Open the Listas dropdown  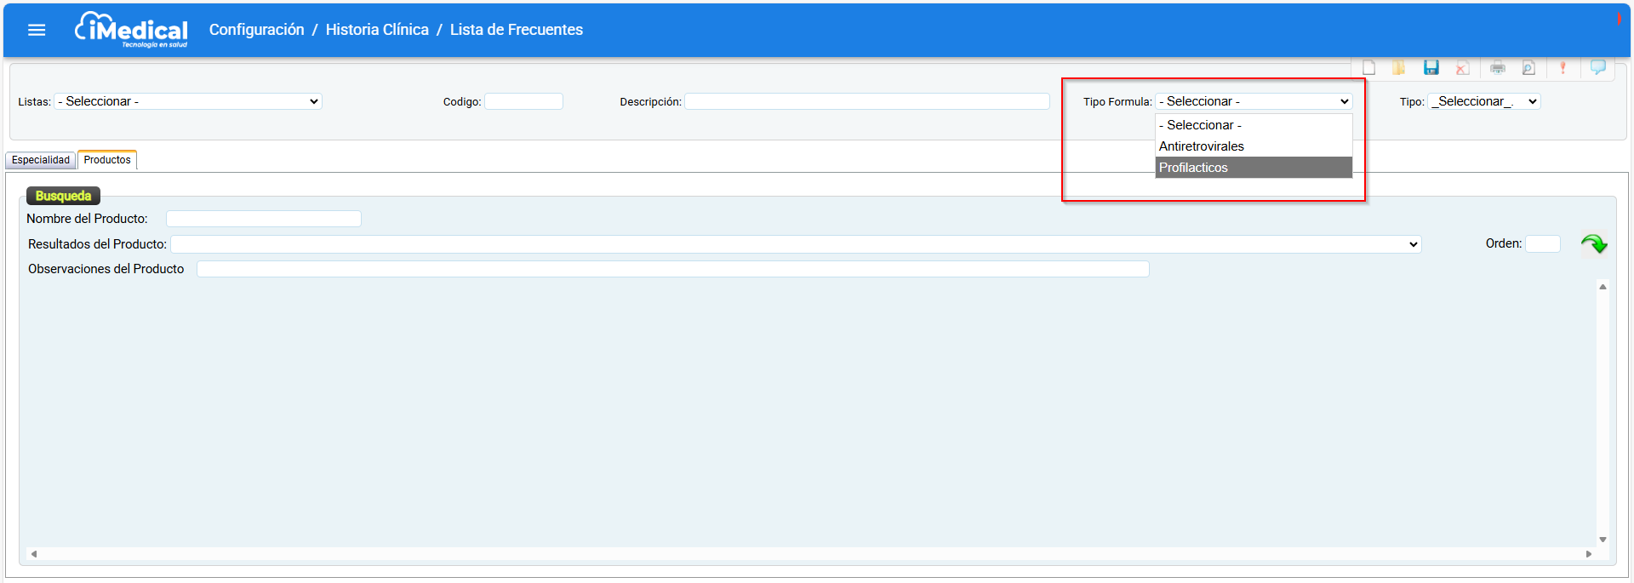click(x=188, y=101)
